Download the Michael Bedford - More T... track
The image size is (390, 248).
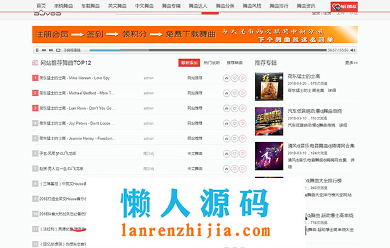pos(226,93)
